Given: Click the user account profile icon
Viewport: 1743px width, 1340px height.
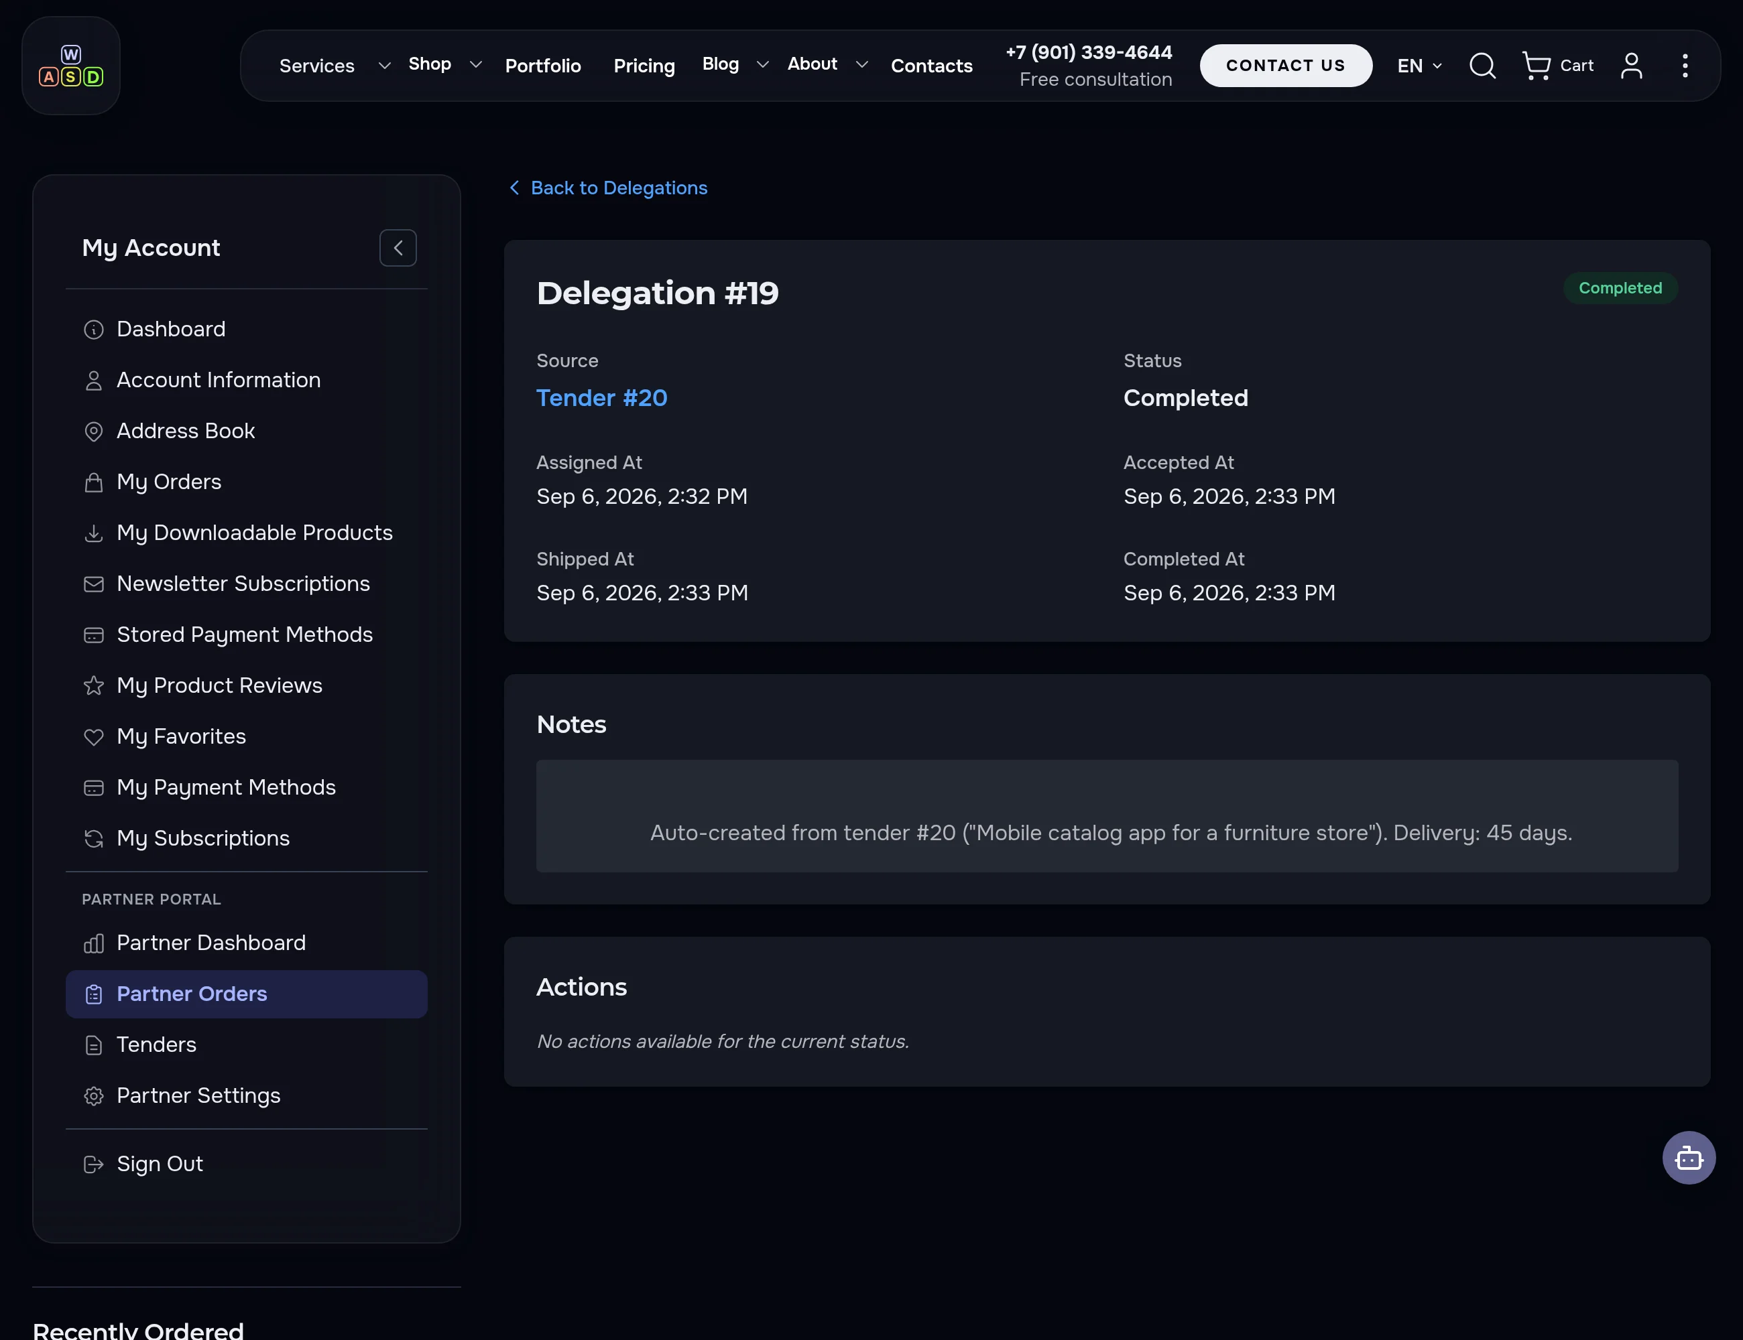Looking at the screenshot, I should coord(1631,66).
